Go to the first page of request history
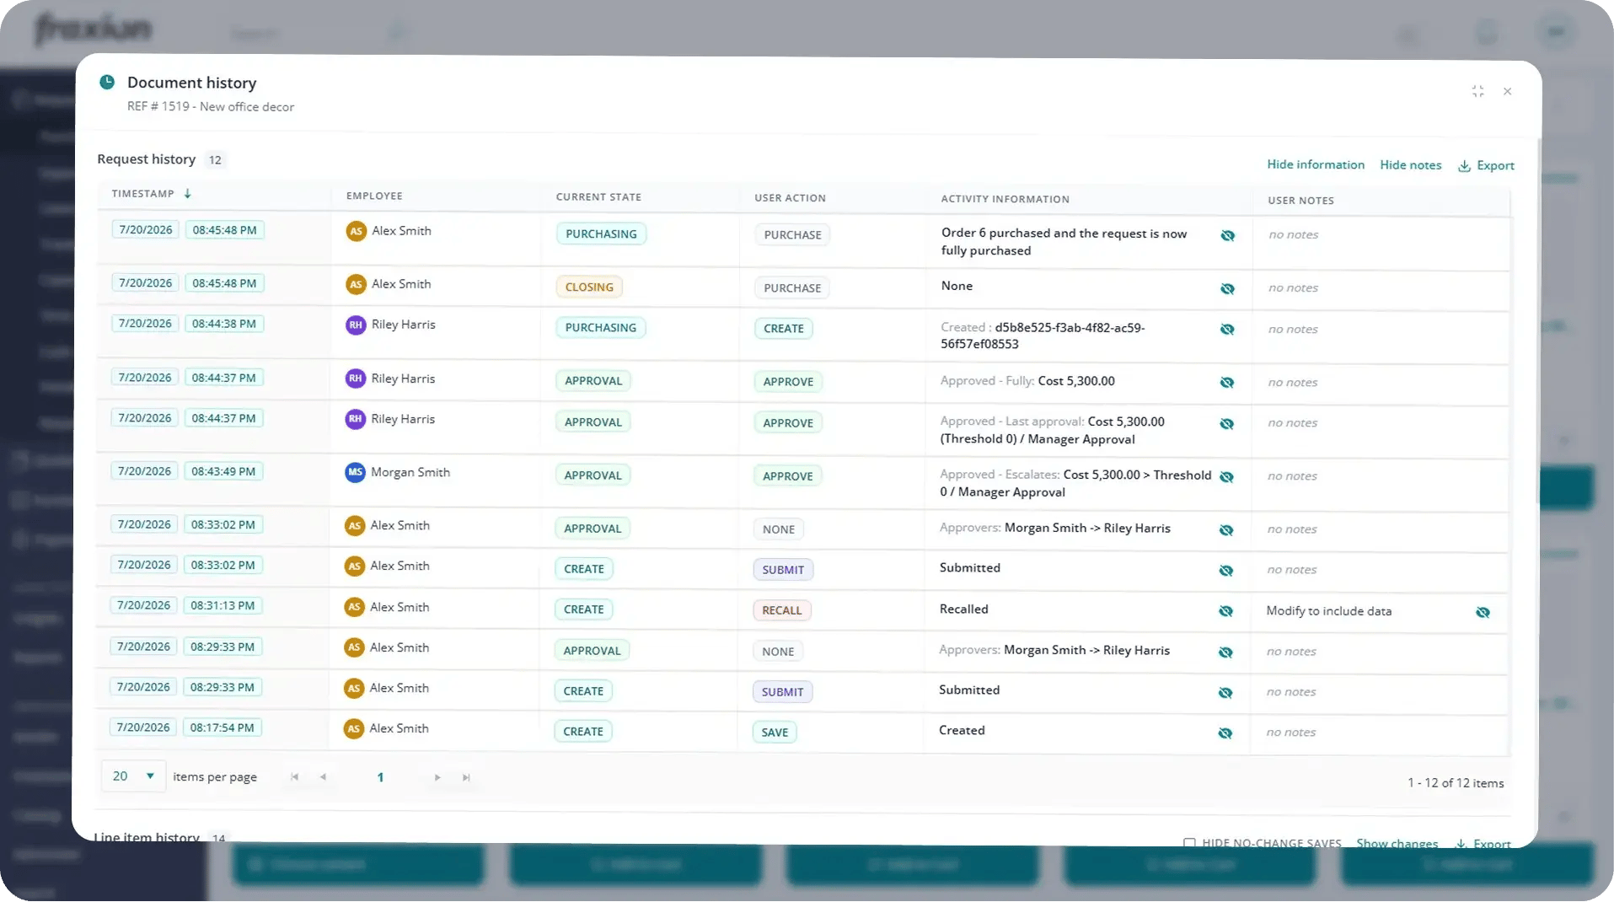Viewport: 1614px width, 902px height. click(294, 777)
